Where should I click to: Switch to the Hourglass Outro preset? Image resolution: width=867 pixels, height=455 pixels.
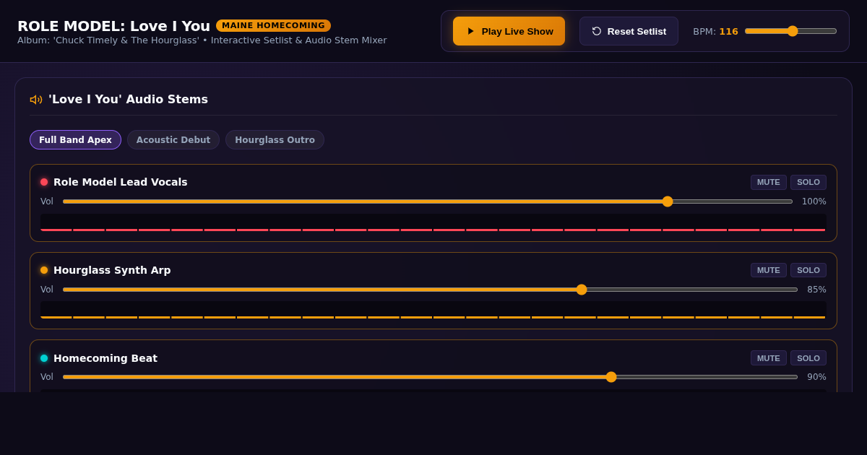click(x=275, y=140)
